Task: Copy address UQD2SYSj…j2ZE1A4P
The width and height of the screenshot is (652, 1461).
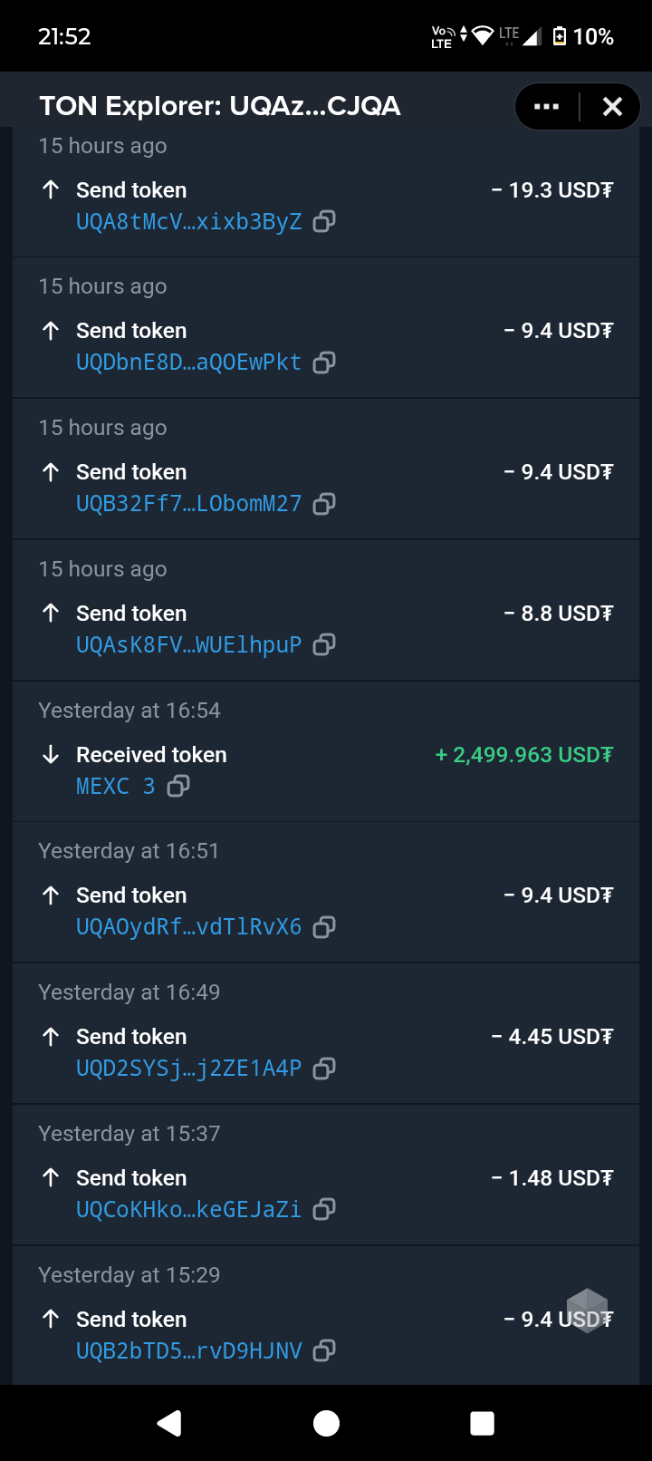Action: 324,1069
